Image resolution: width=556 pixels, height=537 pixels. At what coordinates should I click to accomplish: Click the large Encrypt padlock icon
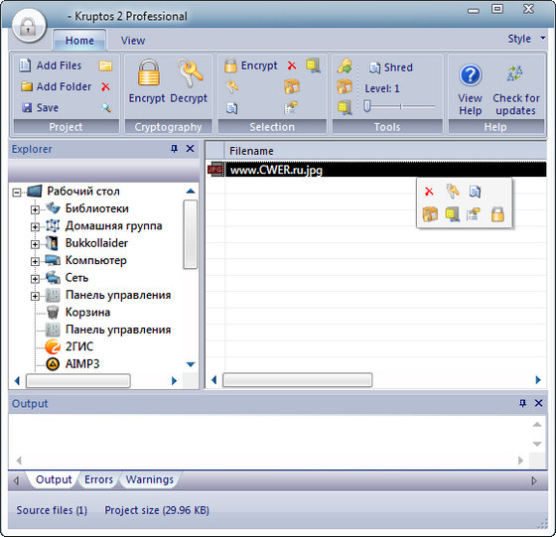[x=149, y=72]
